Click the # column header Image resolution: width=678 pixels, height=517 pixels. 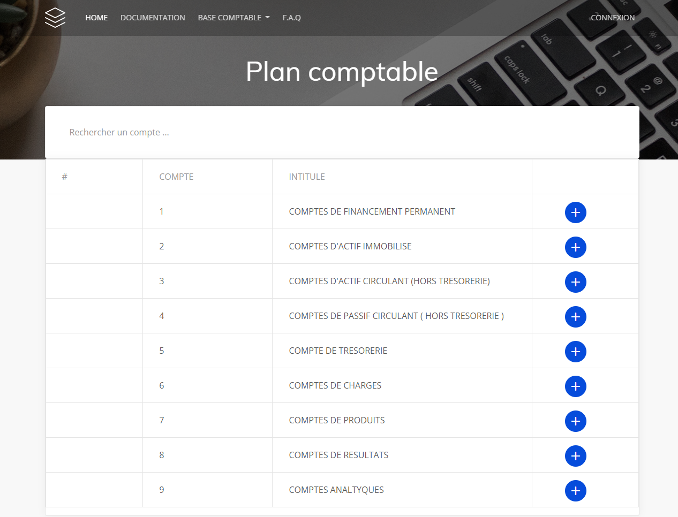pos(64,177)
